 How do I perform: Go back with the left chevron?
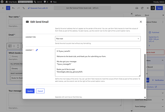(3, 8)
